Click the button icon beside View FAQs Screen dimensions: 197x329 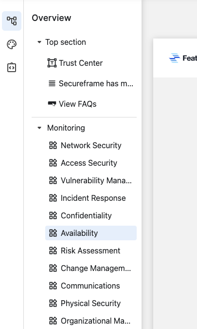tap(52, 104)
